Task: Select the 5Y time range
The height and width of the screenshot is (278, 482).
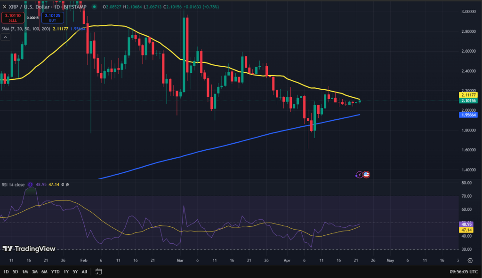Action: (x=75, y=271)
